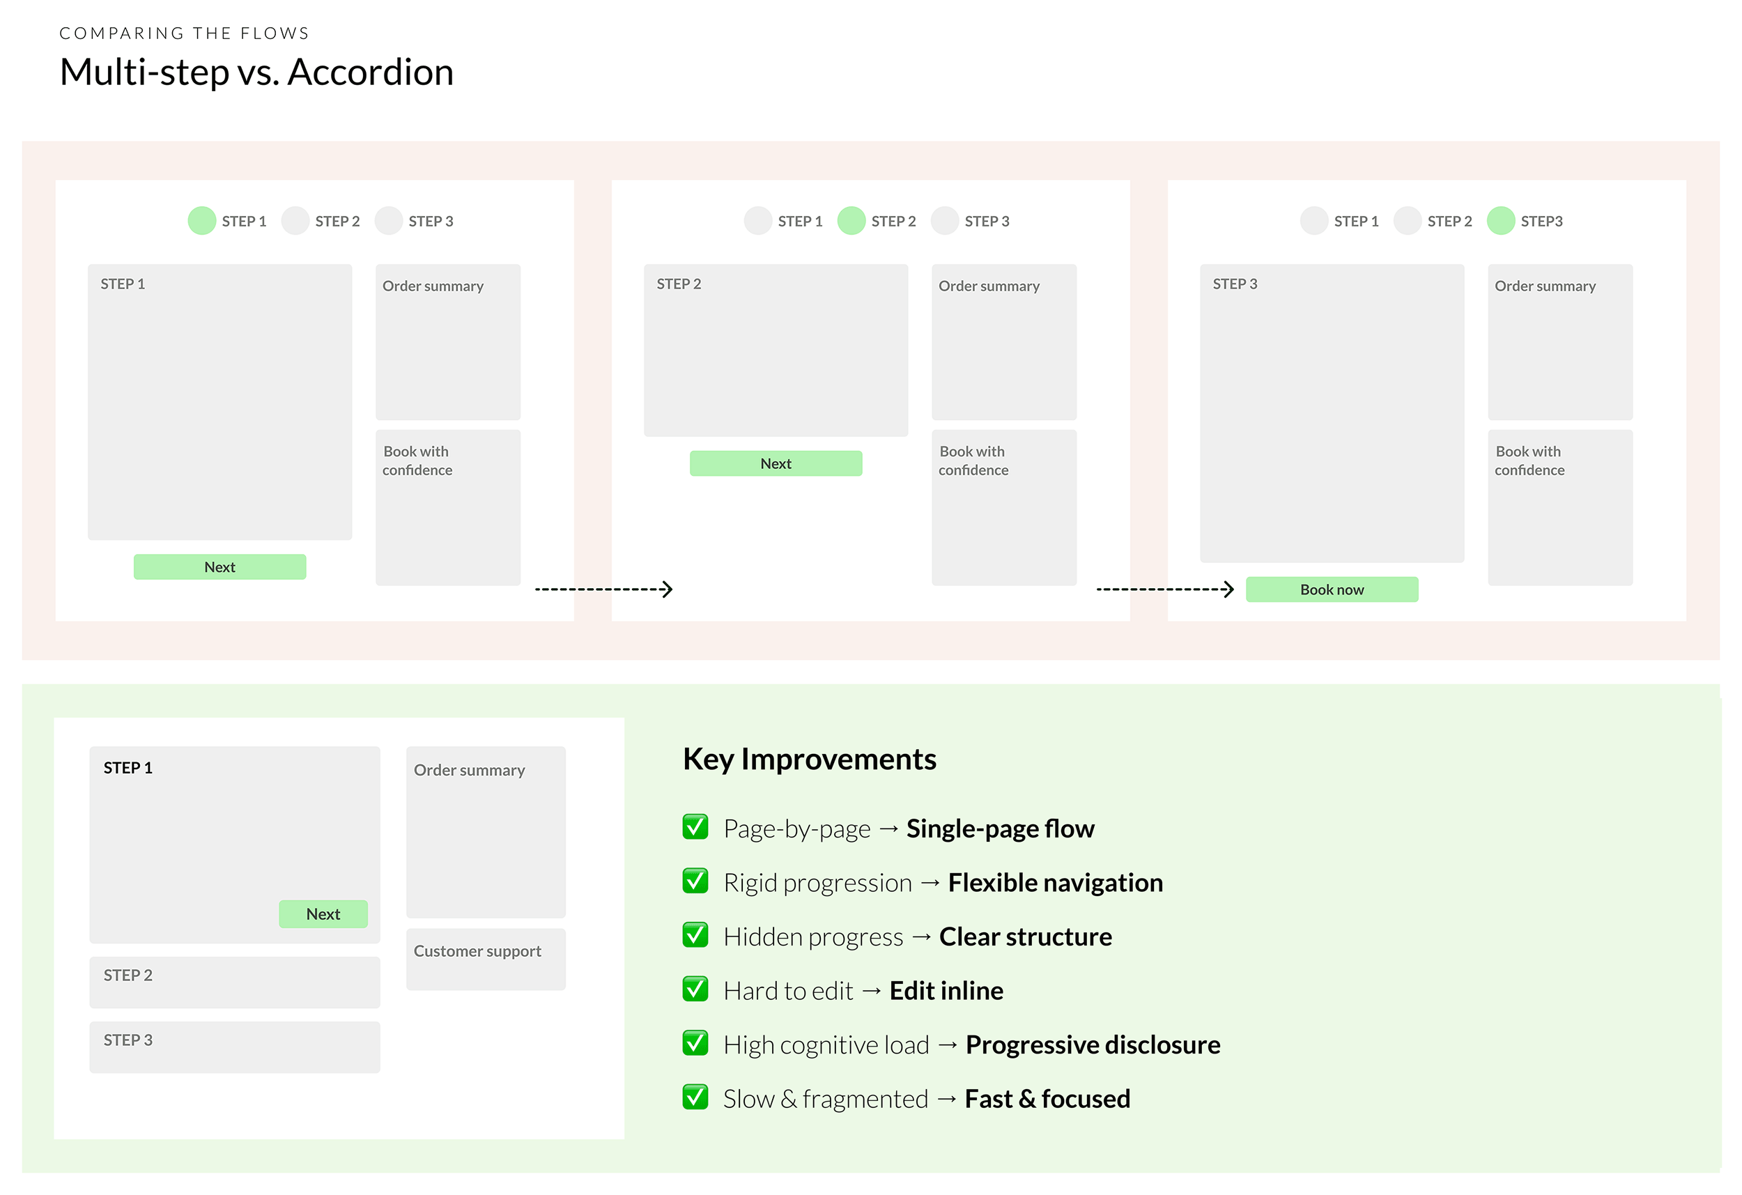This screenshot has height=1195, width=1742.
Task: Collapse the open STEP 1 accordion header
Action: tap(128, 768)
